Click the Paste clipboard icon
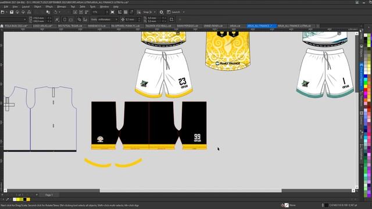 tap(48, 12)
